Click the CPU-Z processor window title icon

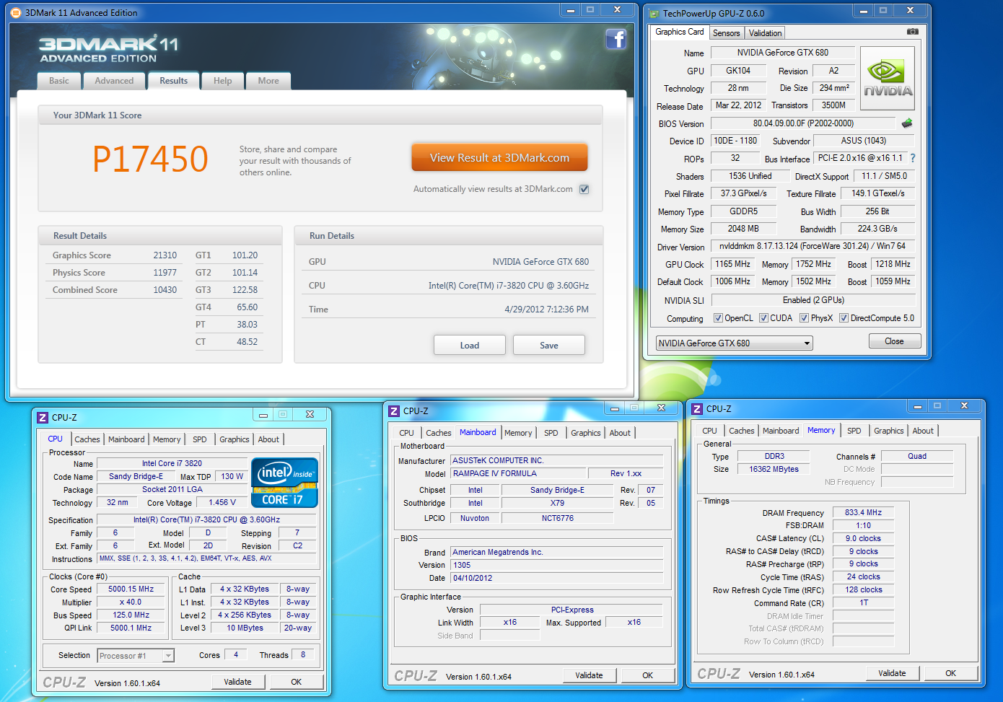pos(43,417)
